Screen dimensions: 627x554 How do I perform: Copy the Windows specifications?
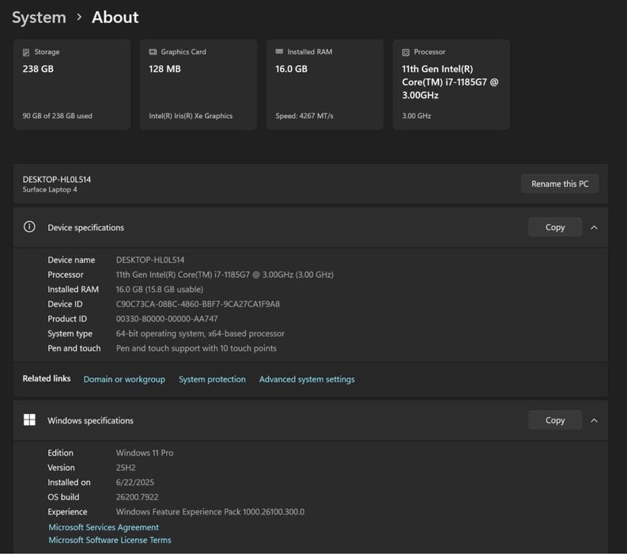pyautogui.click(x=555, y=420)
